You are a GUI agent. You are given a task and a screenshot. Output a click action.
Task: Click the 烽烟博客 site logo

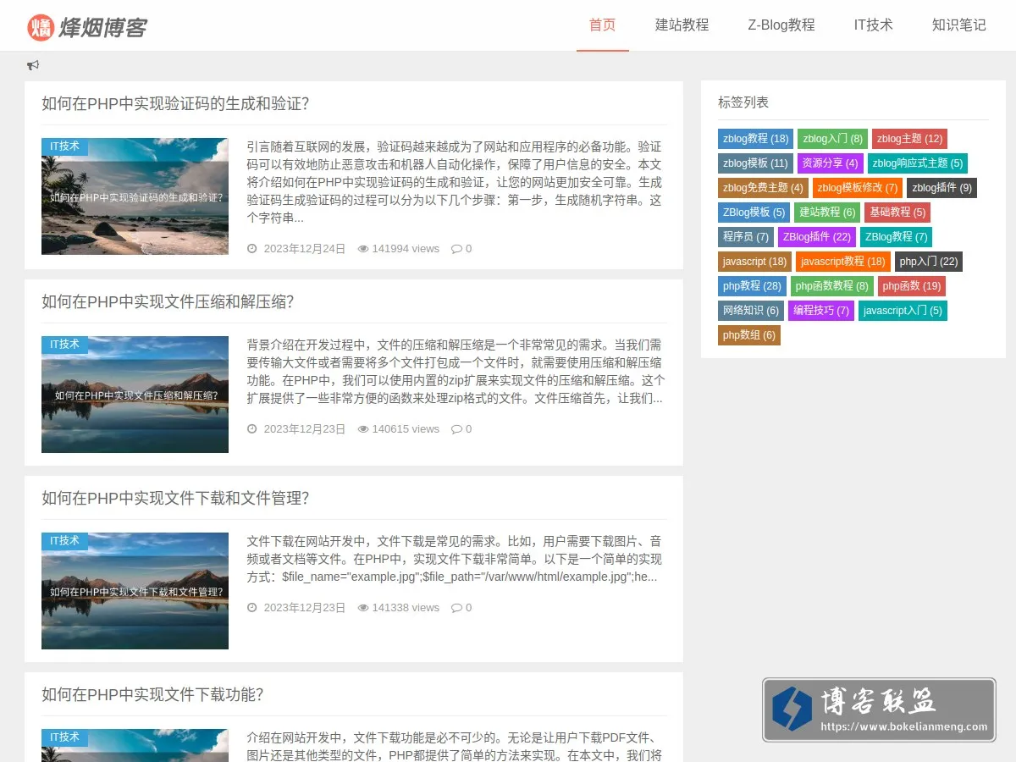point(86,27)
